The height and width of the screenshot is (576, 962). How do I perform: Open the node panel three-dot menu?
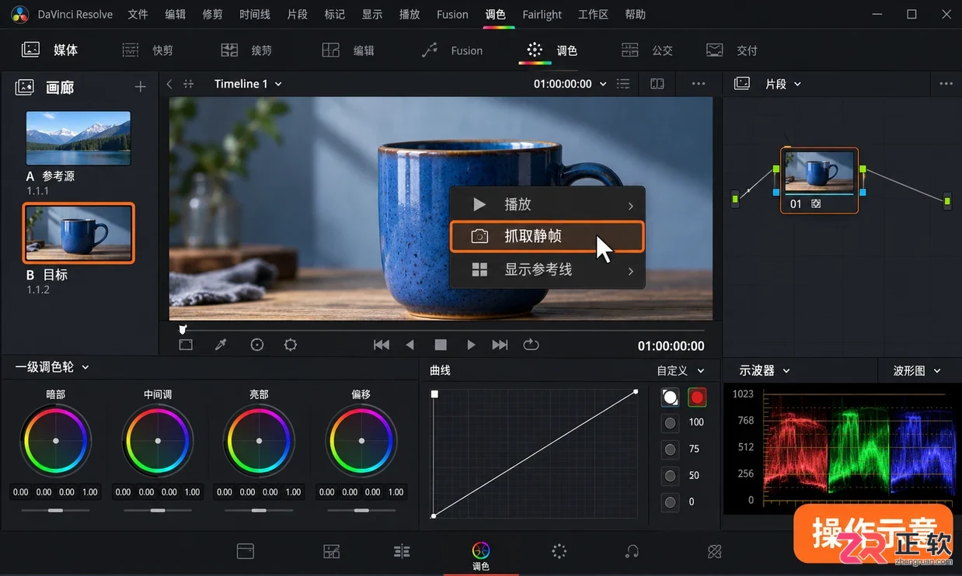(946, 84)
